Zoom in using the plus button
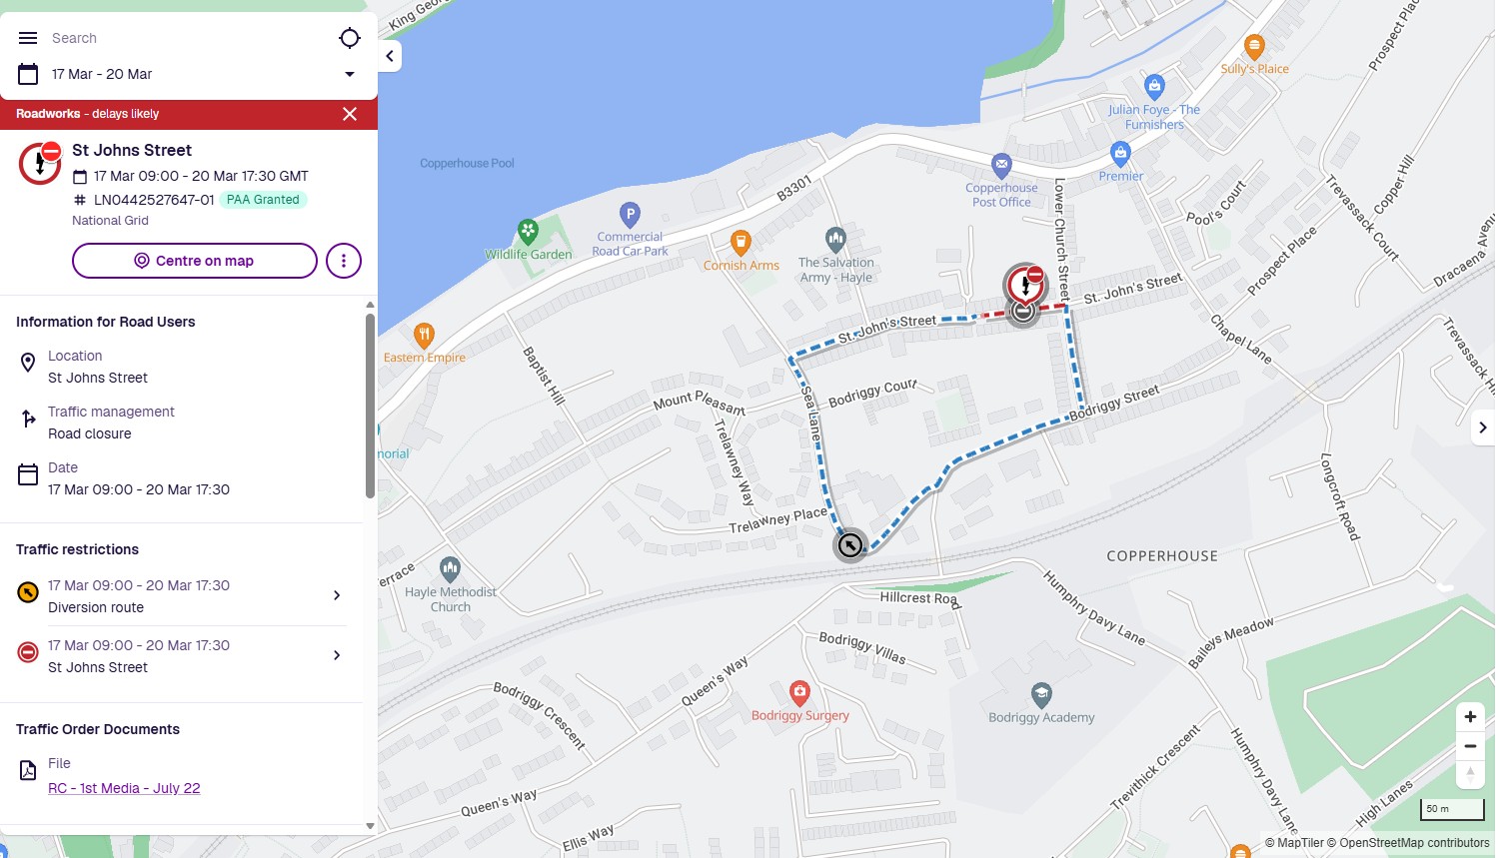This screenshot has width=1496, height=858. coord(1470,717)
